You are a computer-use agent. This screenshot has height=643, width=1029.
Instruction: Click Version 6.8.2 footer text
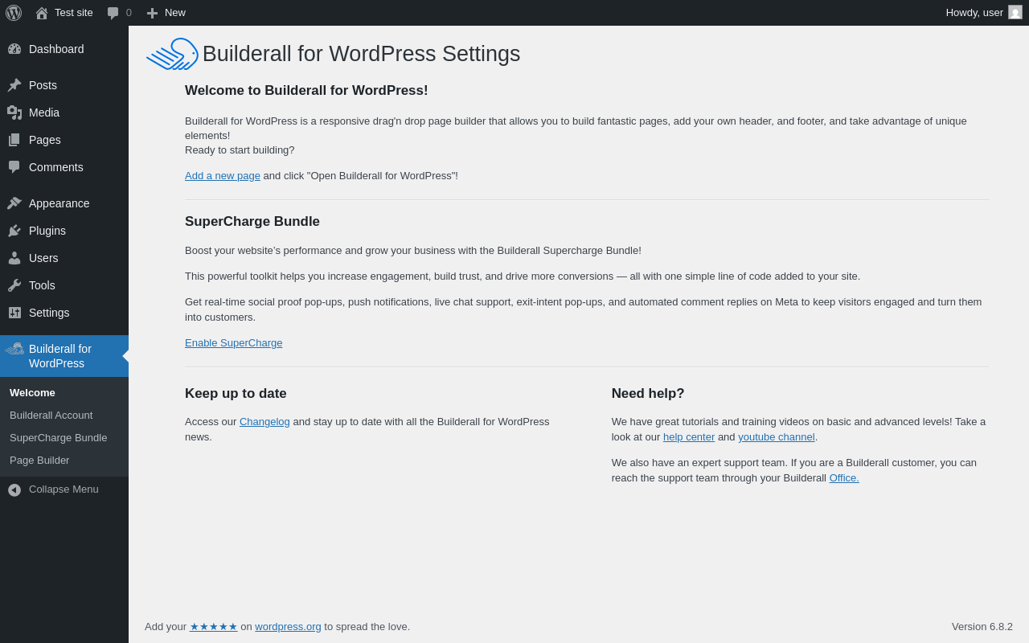coord(982,627)
